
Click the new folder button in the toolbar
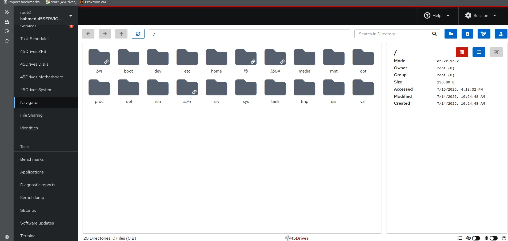(451, 34)
